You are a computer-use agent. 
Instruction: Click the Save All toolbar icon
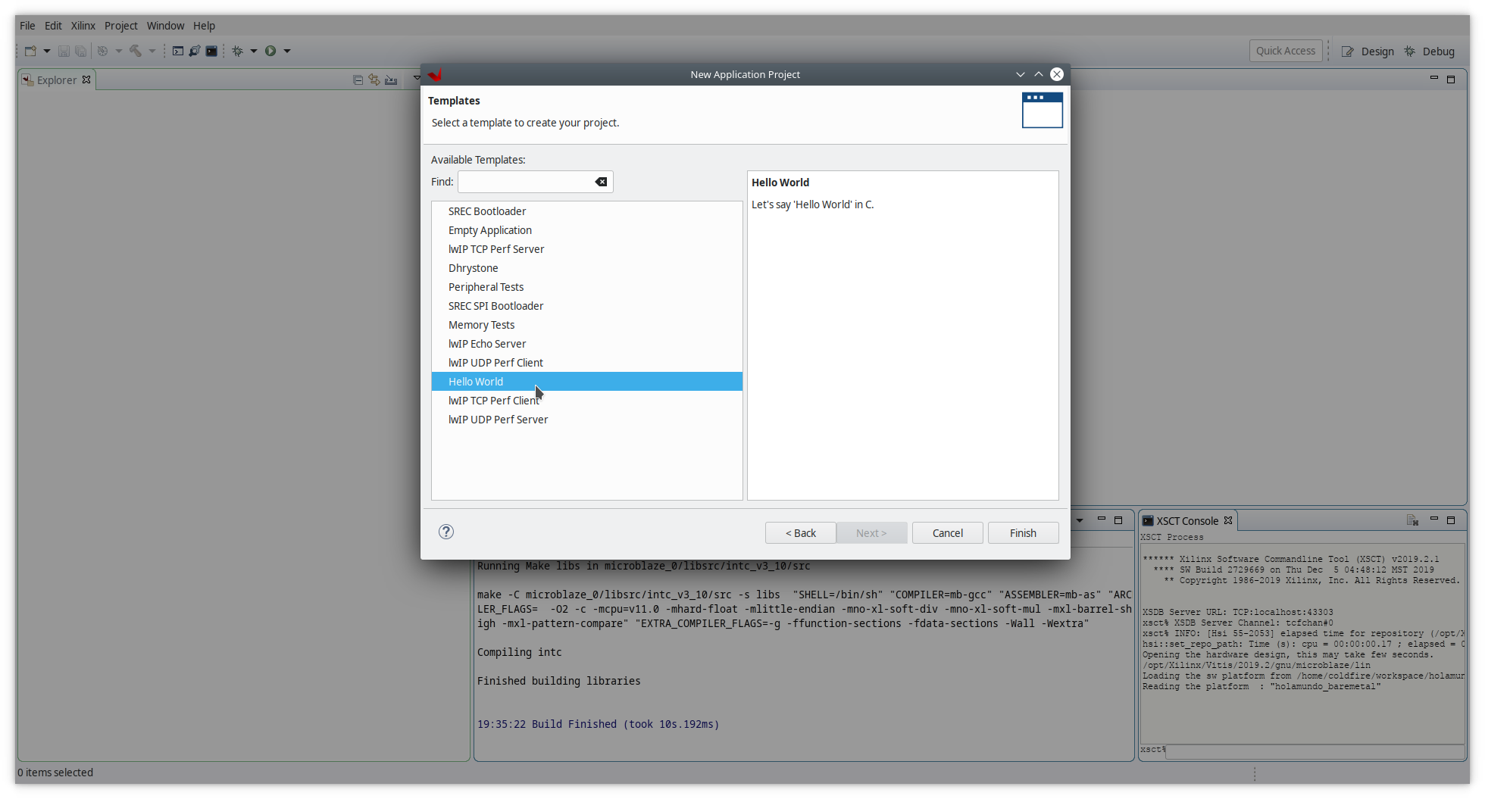pos(81,51)
